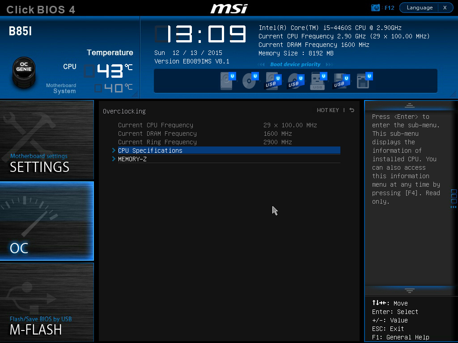Click the B85I motherboard model name
458x343 pixels.
pyautogui.click(x=20, y=31)
